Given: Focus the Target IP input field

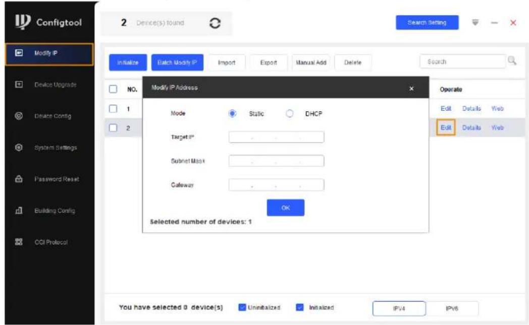Looking at the screenshot, I should [276, 137].
